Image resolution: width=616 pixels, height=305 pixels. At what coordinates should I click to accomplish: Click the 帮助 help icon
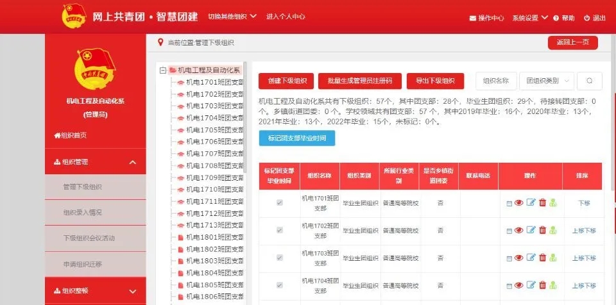556,18
